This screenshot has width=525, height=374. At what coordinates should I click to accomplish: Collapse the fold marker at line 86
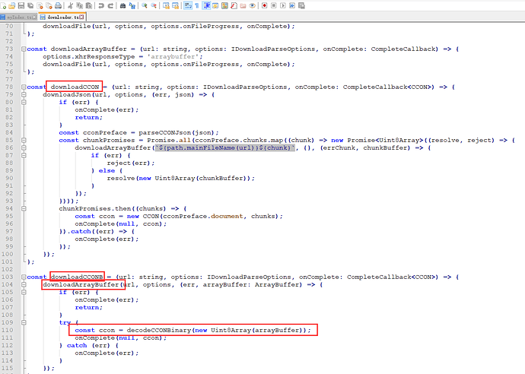pos(24,148)
